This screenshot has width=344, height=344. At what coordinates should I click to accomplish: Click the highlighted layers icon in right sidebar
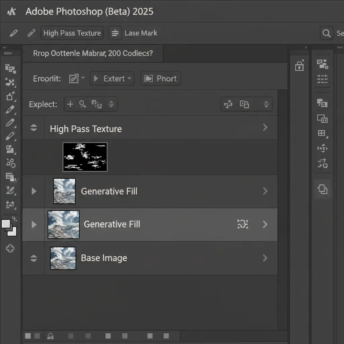(322, 189)
